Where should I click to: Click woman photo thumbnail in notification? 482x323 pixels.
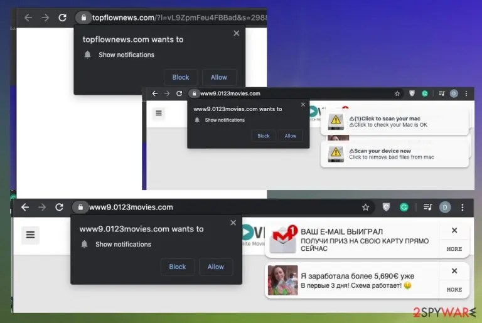[283, 280]
